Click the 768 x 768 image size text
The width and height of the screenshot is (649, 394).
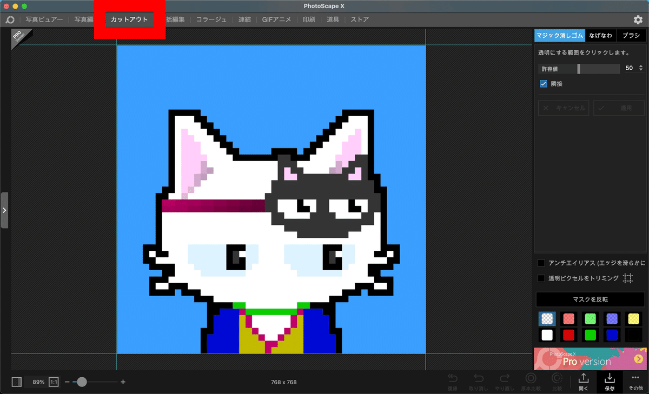[x=284, y=382]
